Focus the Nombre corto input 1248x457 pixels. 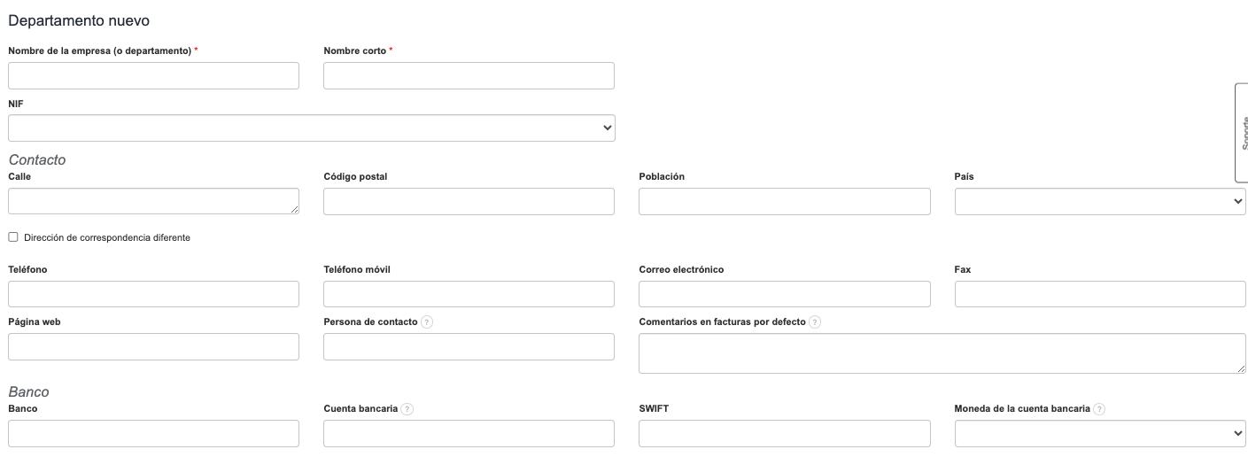[x=469, y=76]
